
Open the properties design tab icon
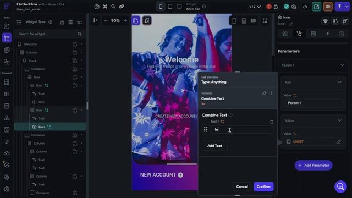285,34
